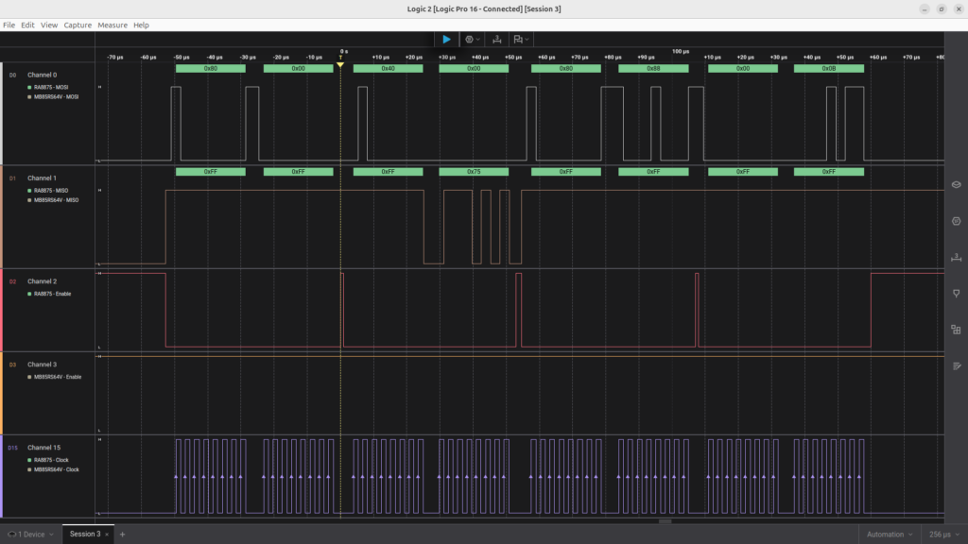Select the 0x88 decoded byte on Channel 0
The height and width of the screenshot is (544, 968).
click(x=653, y=68)
